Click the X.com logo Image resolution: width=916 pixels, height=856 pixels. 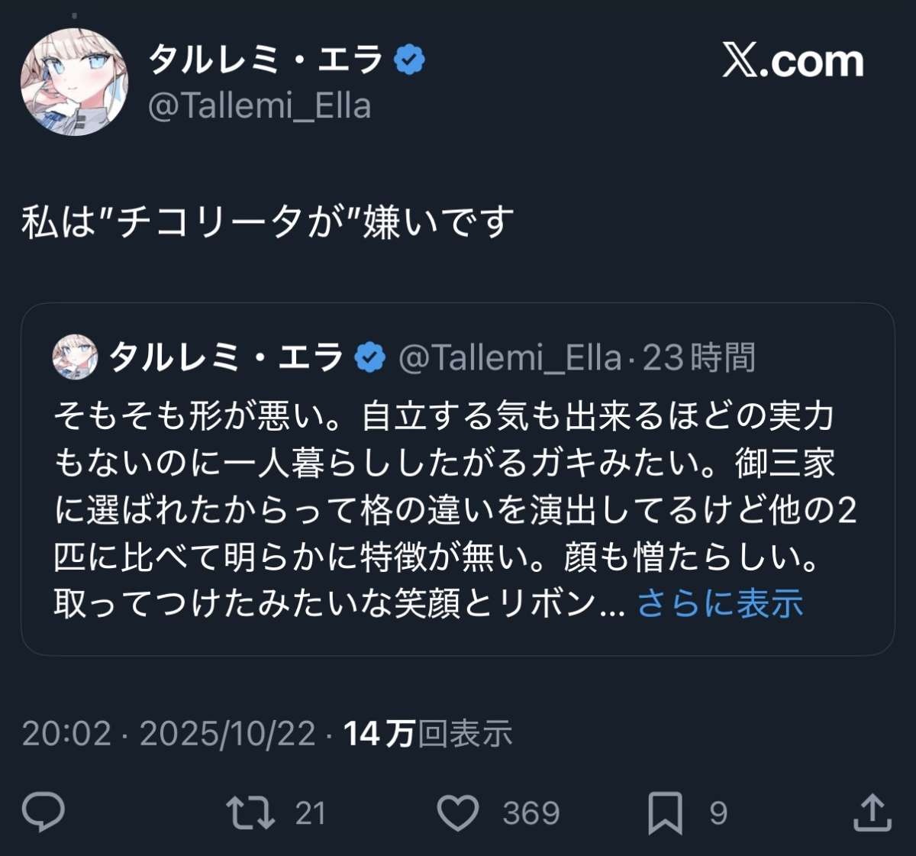coord(793,61)
